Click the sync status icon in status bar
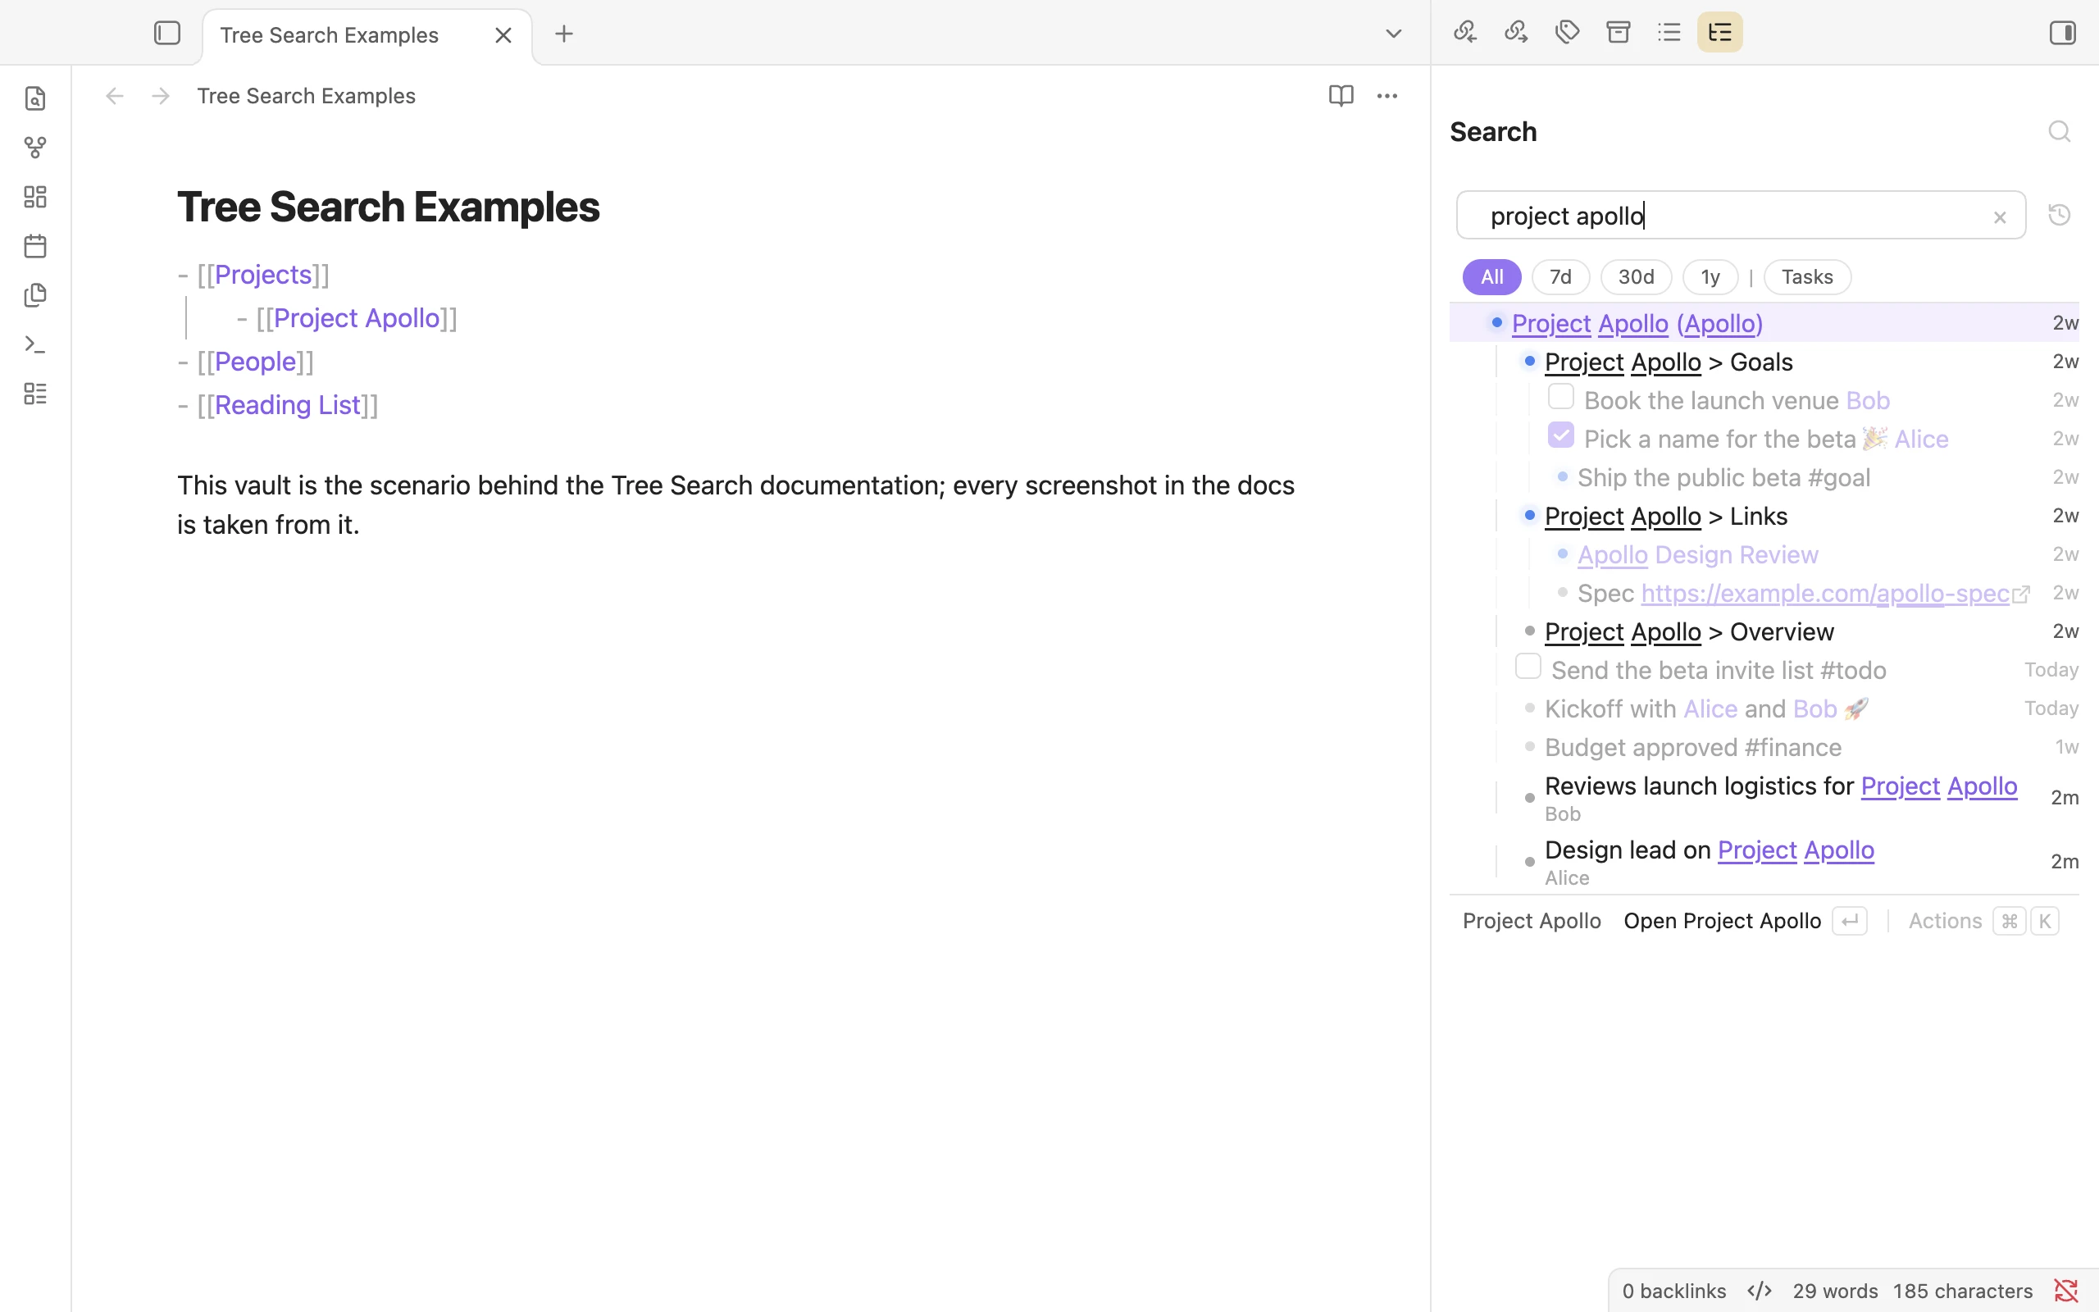The width and height of the screenshot is (2099, 1312). tap(2065, 1291)
